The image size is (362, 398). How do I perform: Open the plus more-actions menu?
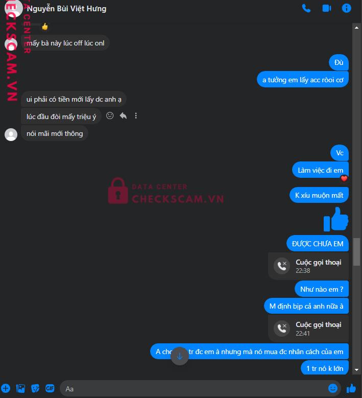[x=6, y=388]
